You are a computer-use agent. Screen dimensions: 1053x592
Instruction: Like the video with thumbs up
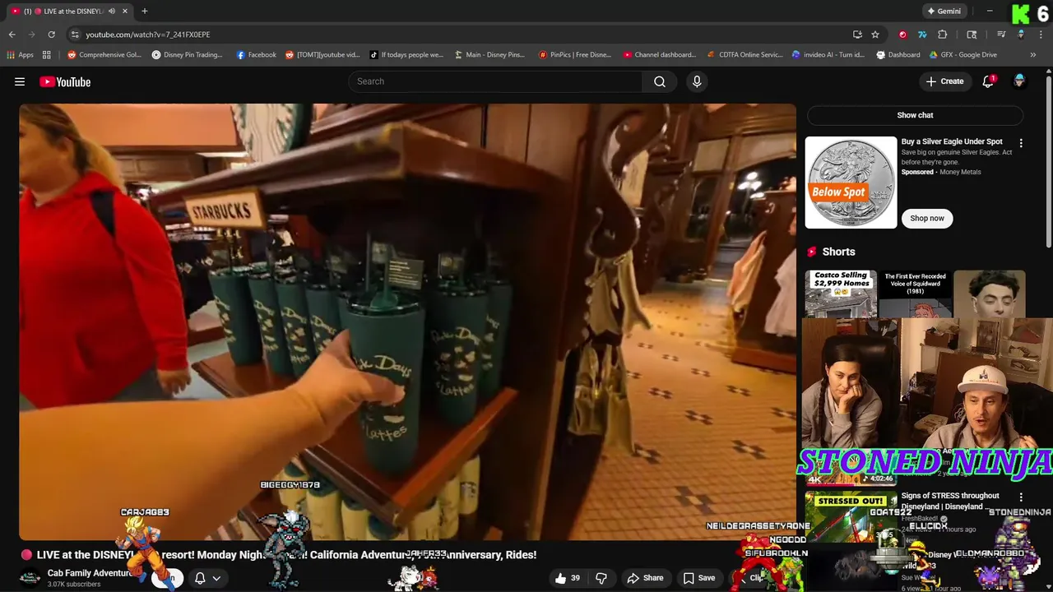point(568,578)
